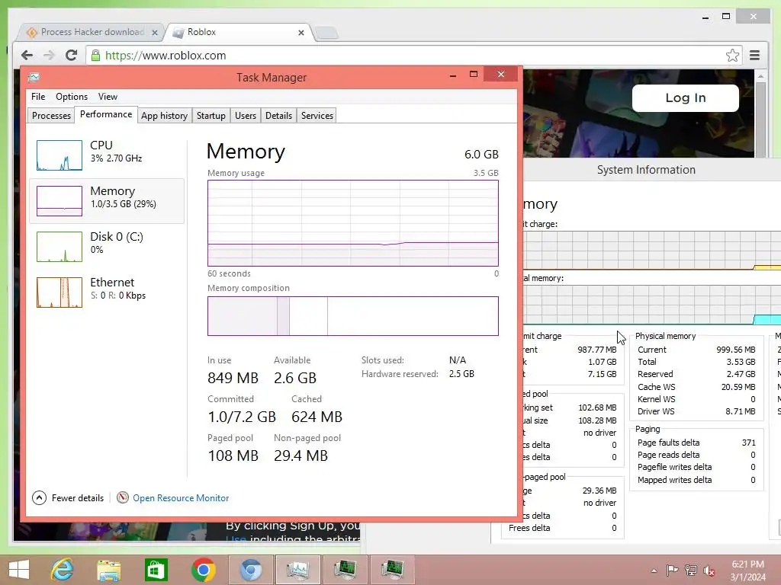
Task: Click Page faults delta value 371
Action: (749, 443)
